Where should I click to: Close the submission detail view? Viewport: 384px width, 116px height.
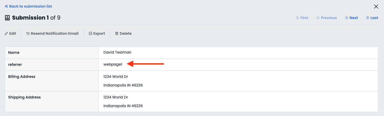376,7
